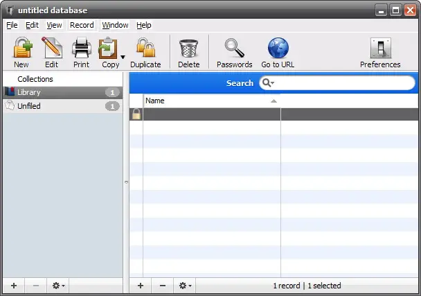Screen dimensions: 421x296
Task: Open the Copy dropdown arrow
Action: [x=123, y=57]
